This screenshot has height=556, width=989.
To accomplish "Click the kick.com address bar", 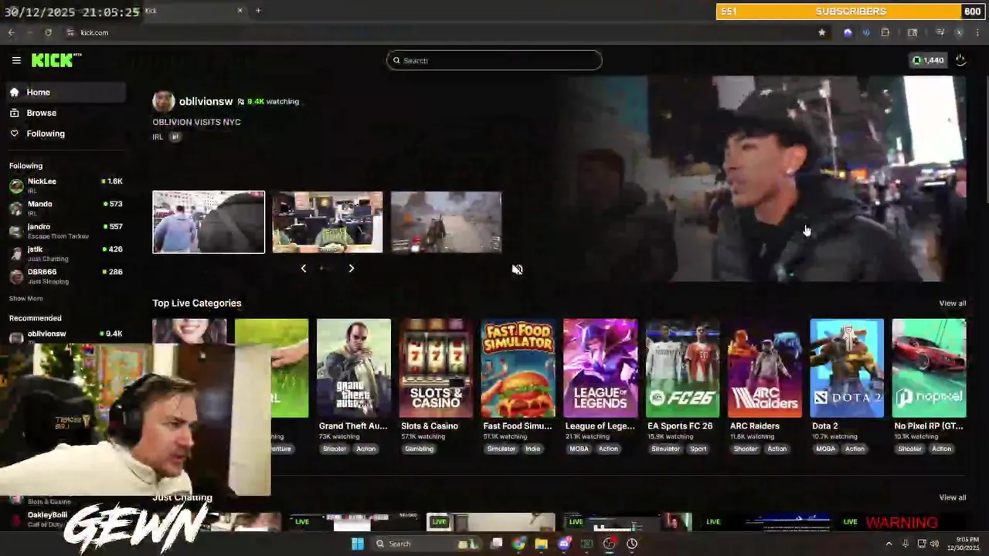I will tap(440, 32).
